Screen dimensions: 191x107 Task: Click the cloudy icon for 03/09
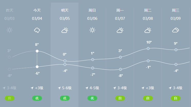pyautogui.click(x=176, y=30)
